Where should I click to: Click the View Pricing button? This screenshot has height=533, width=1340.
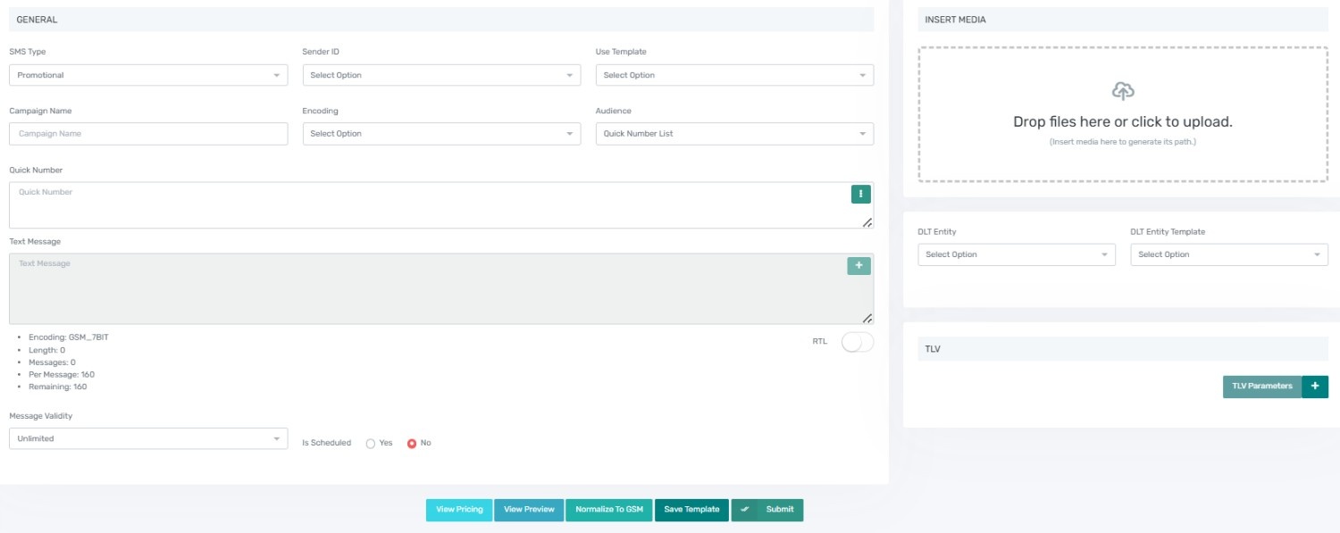click(x=458, y=510)
